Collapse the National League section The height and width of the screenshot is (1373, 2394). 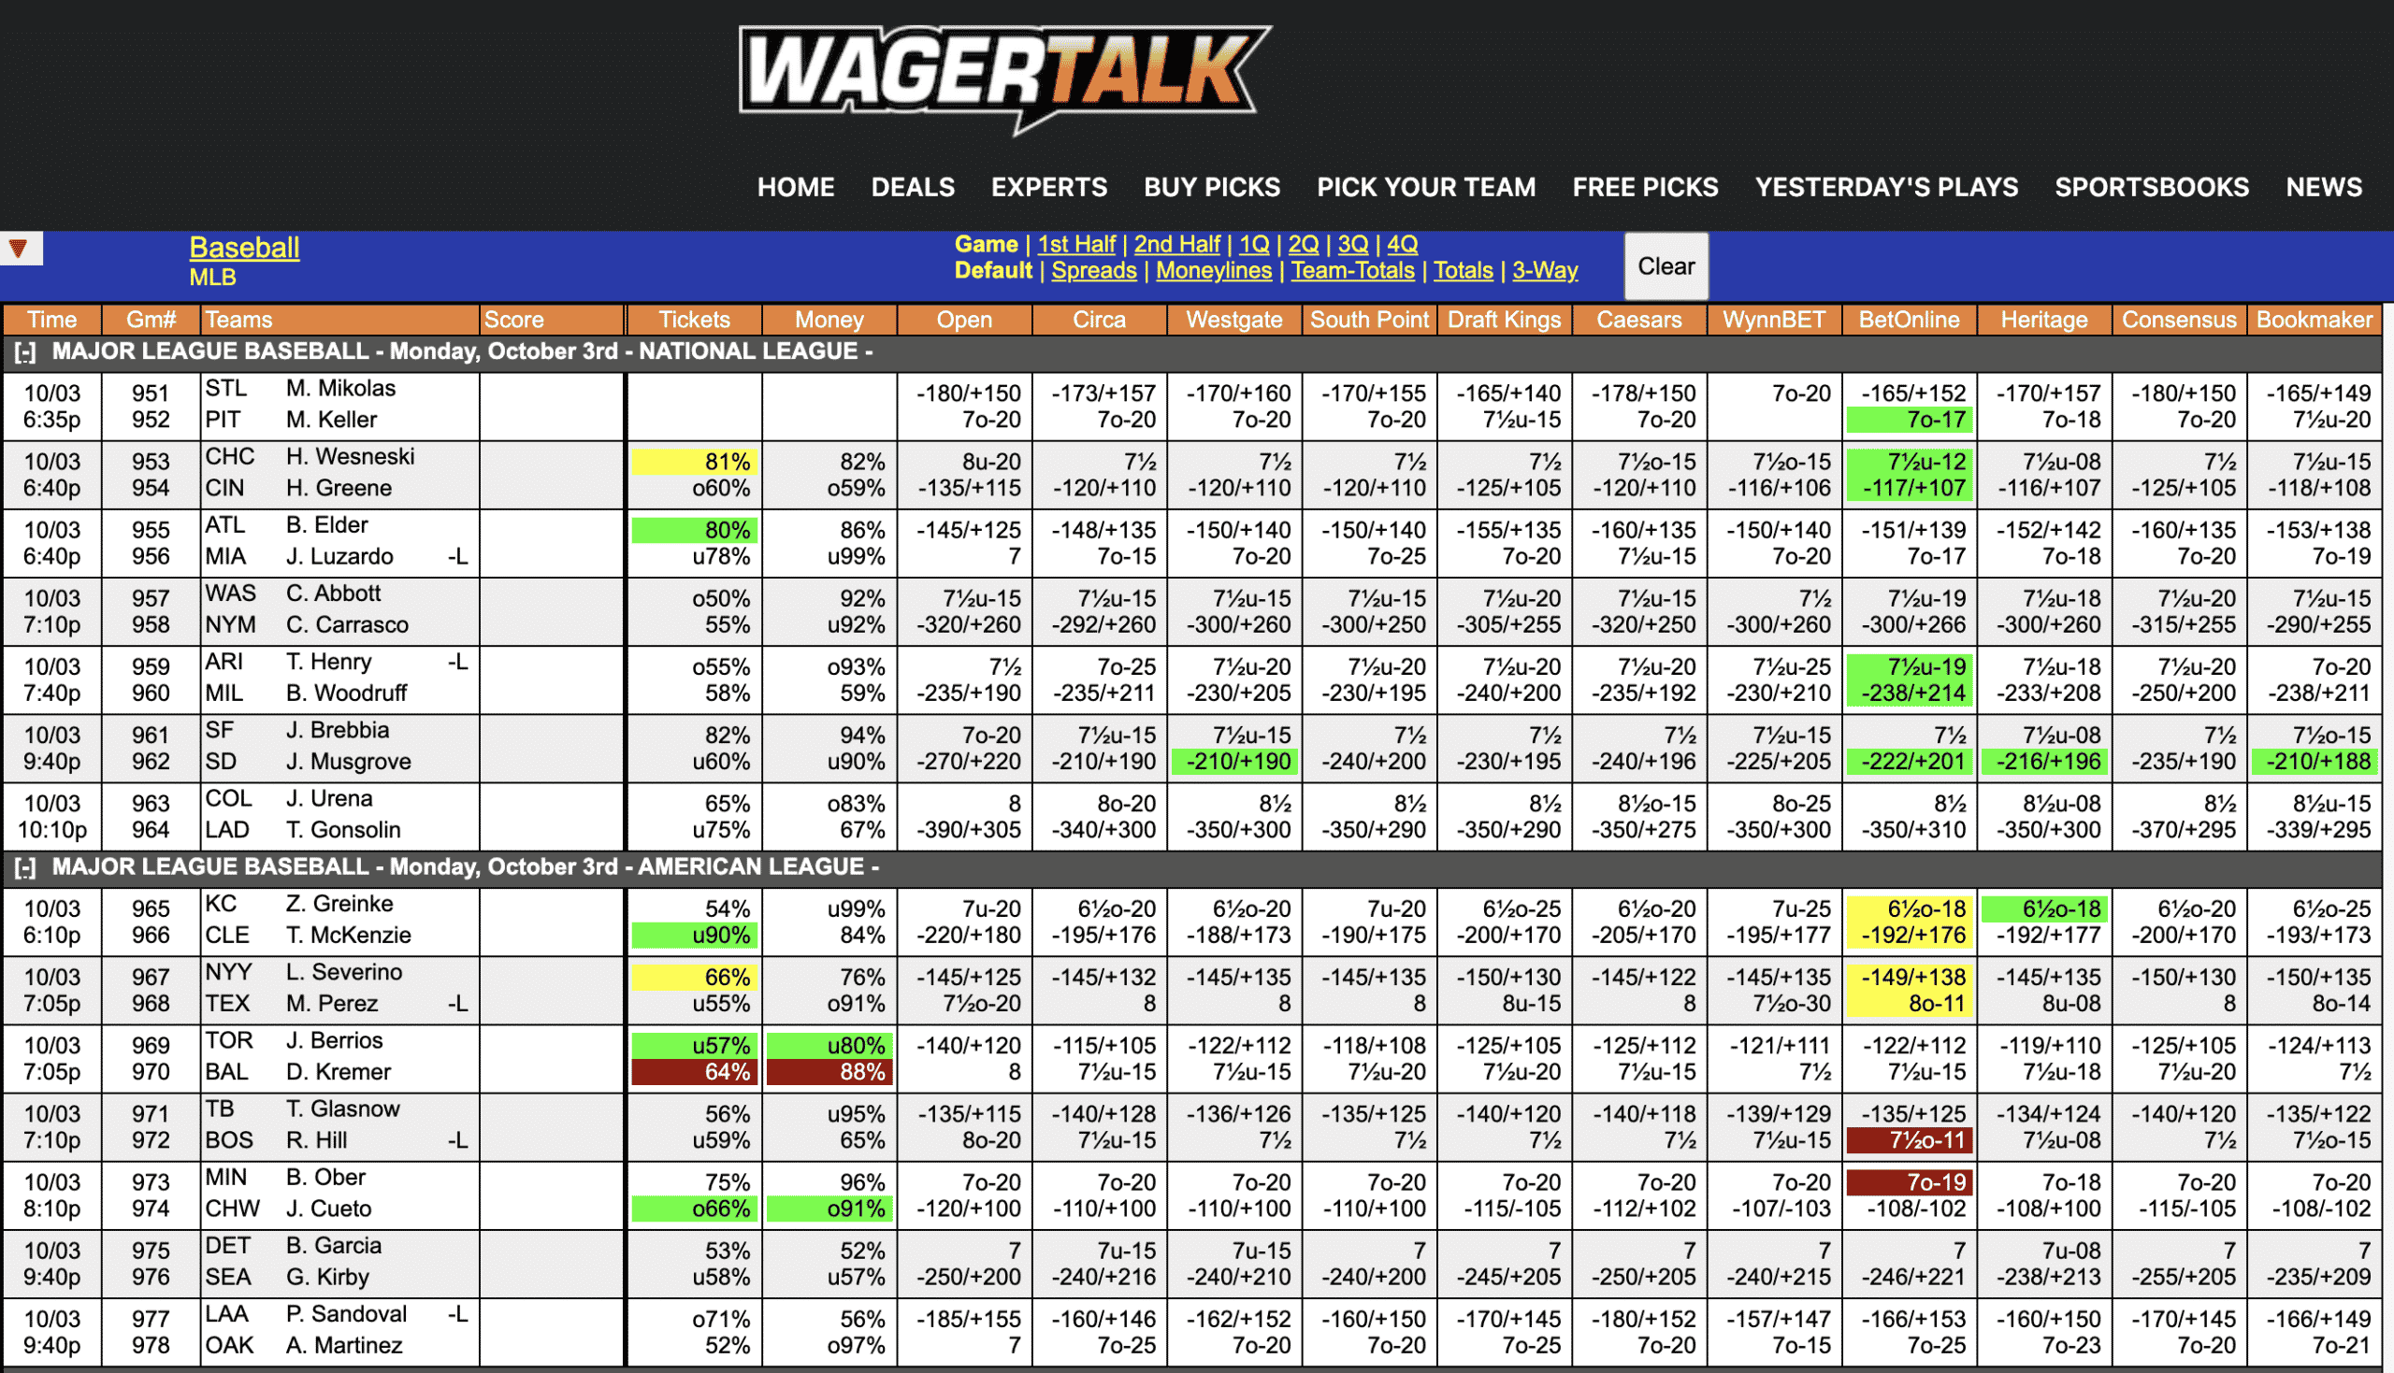25,352
